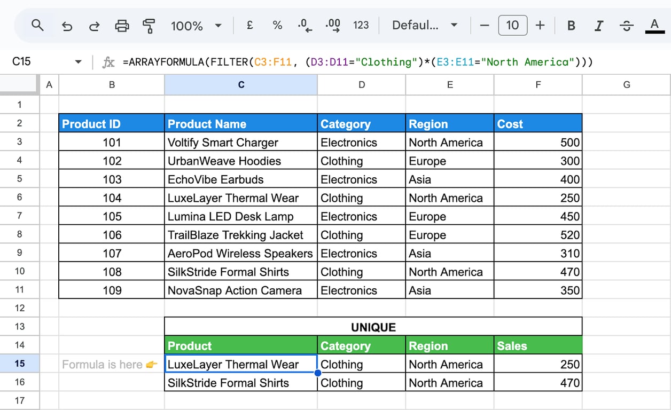Screen dimensions: 671x410
Task: Activate the paint format tool
Action: [149, 25]
